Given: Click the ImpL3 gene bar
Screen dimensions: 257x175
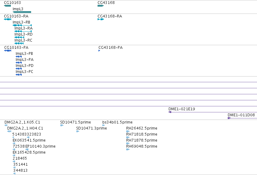Looking at the screenshot, I should coord(22,12).
